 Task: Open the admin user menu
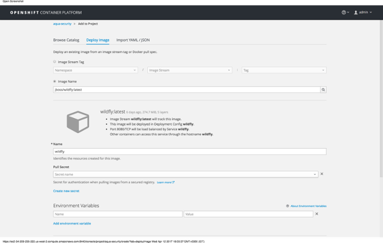coord(363,12)
